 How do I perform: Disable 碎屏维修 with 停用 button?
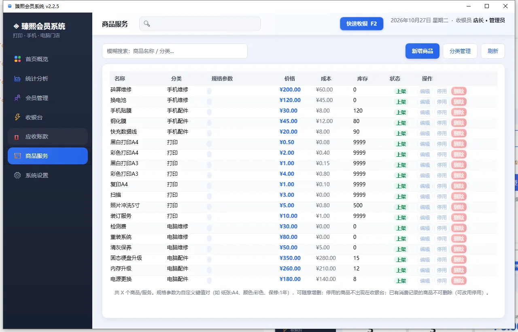442,92
